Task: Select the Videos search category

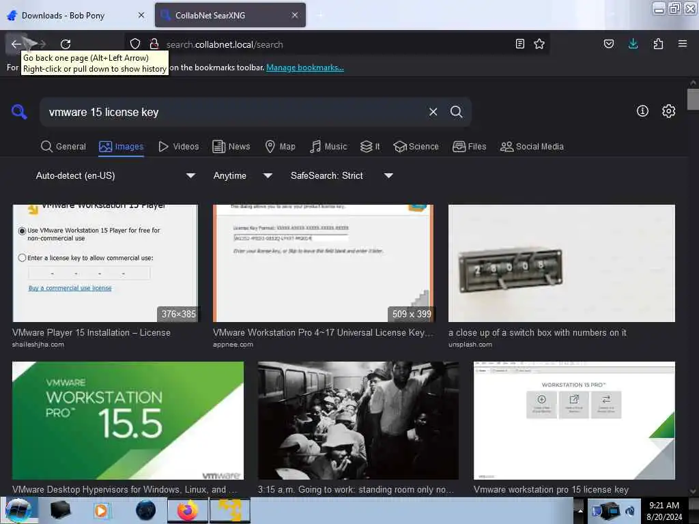Action: 178,147
